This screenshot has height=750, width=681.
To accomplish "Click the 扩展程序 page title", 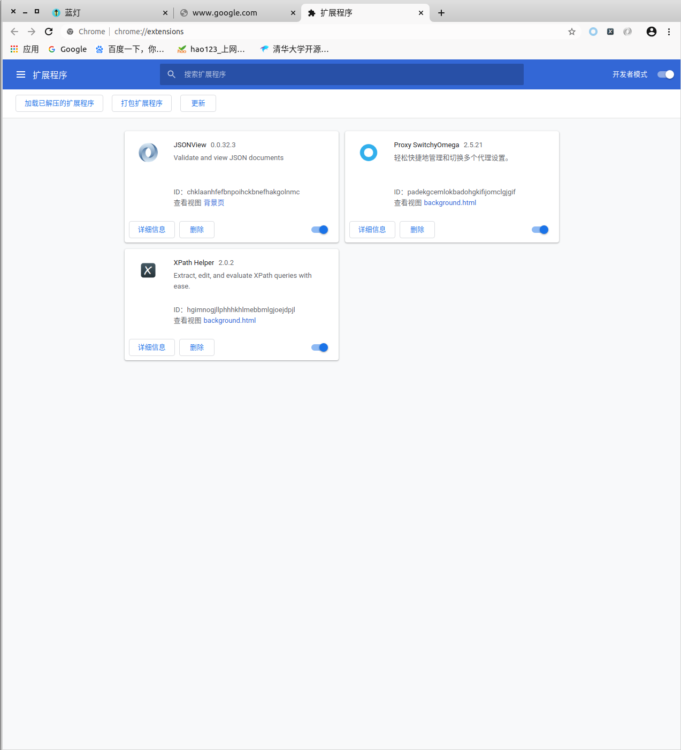I will point(50,75).
